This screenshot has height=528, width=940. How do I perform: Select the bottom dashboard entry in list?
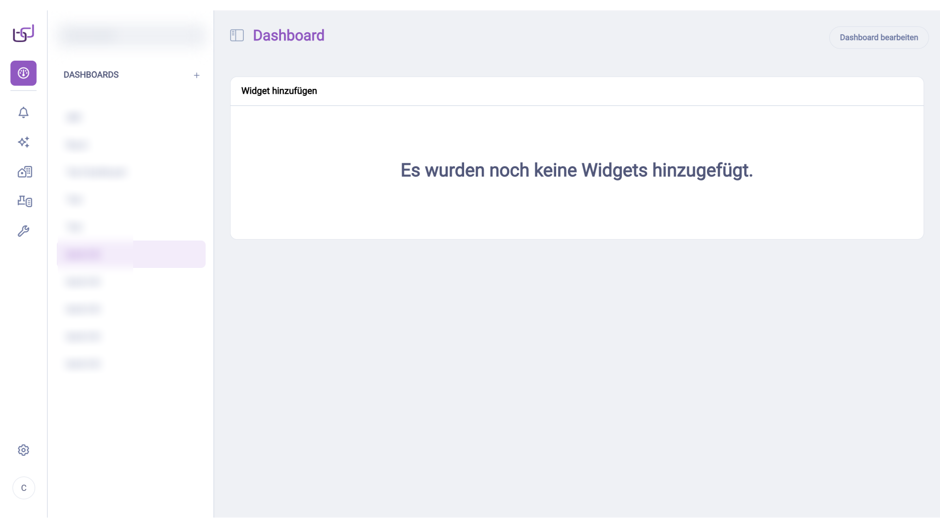pyautogui.click(x=82, y=364)
